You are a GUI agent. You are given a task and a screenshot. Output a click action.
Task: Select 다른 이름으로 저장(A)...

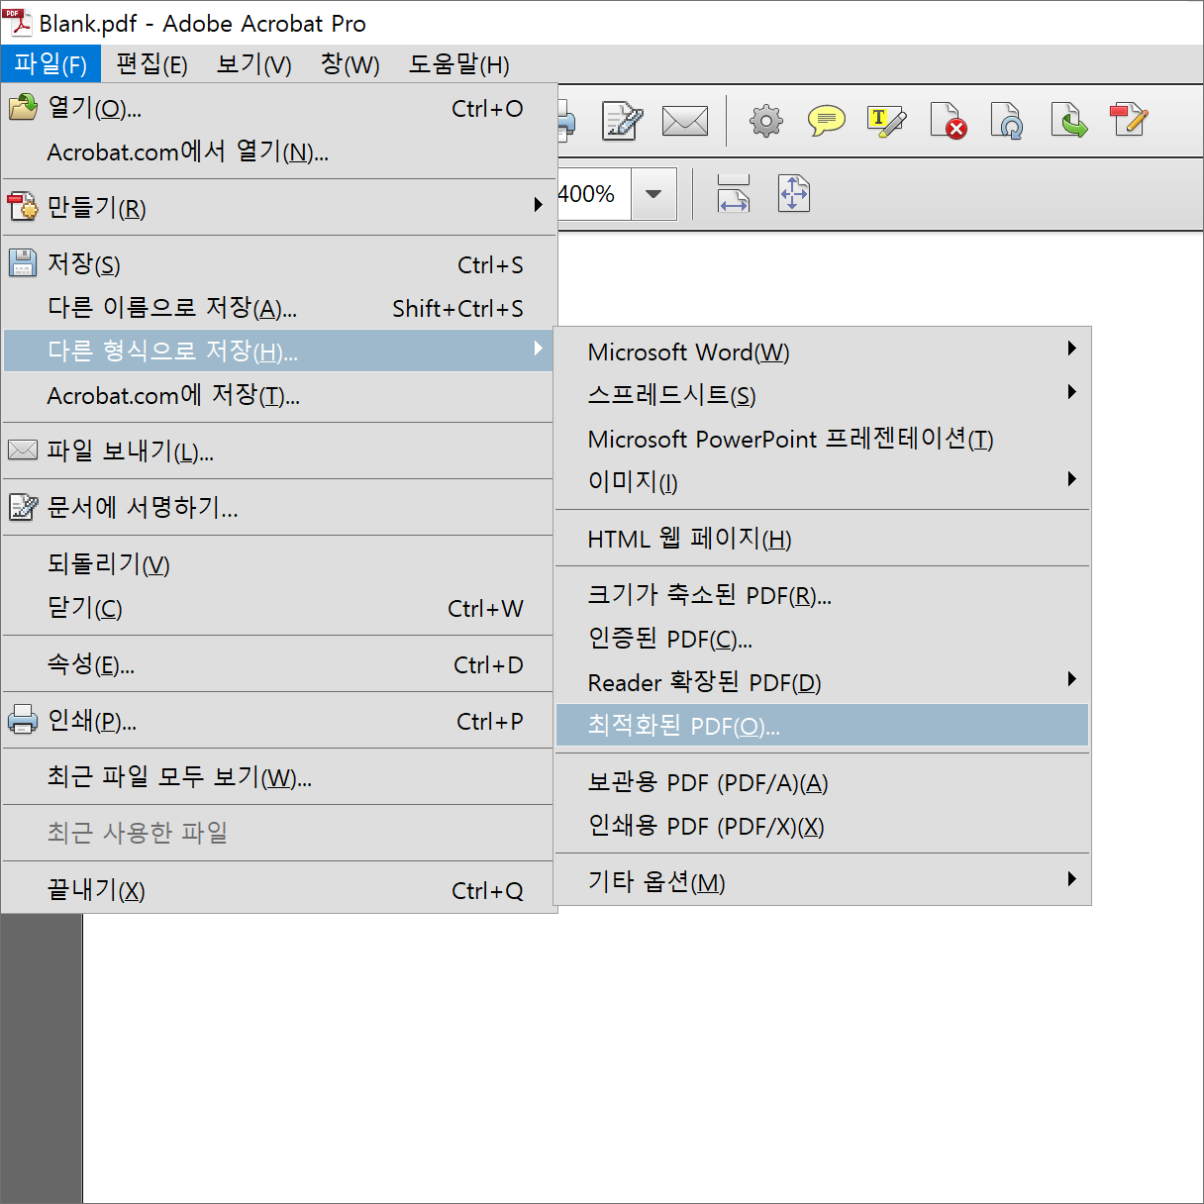278,308
